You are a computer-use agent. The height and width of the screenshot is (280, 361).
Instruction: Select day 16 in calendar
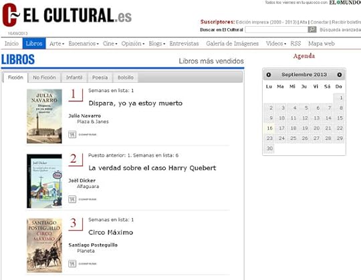pos(269,128)
